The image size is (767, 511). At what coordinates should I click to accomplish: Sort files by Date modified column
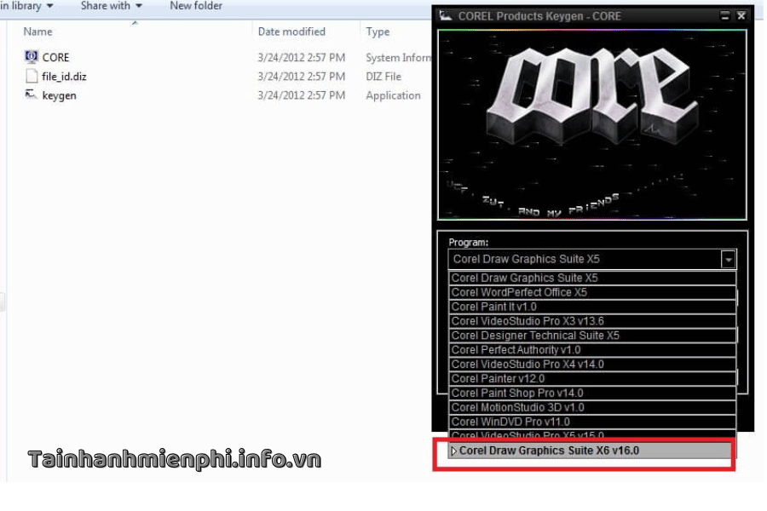tap(291, 32)
